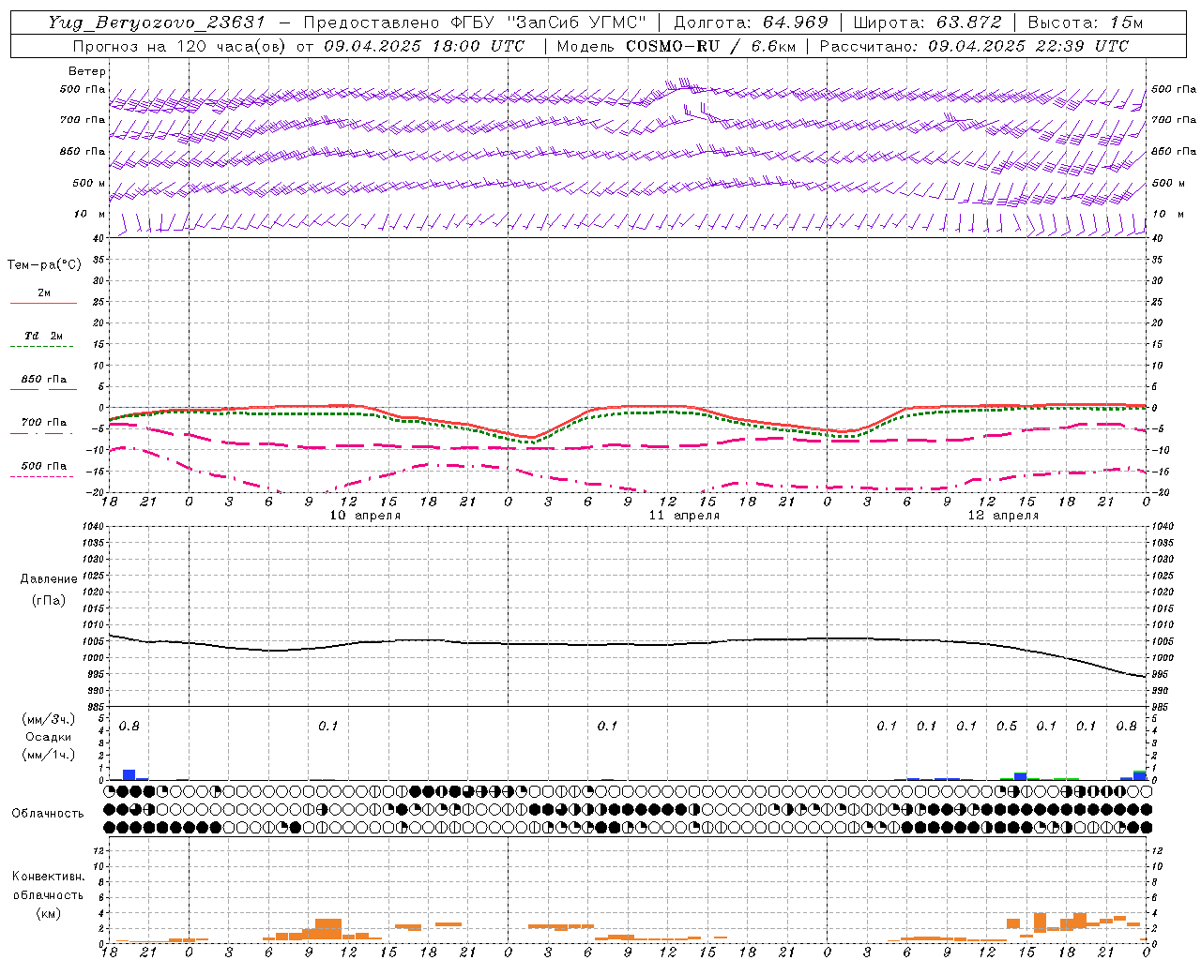Click the "11 апреля" date label
Viewport: 1201px width, 960px height.
click(684, 516)
